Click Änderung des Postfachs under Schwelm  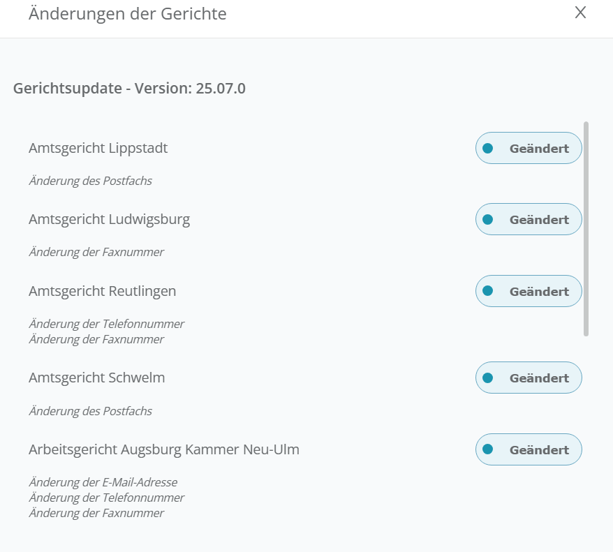[90, 411]
